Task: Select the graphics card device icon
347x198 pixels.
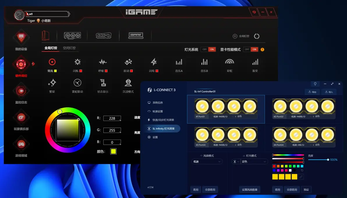Action: pos(72,35)
